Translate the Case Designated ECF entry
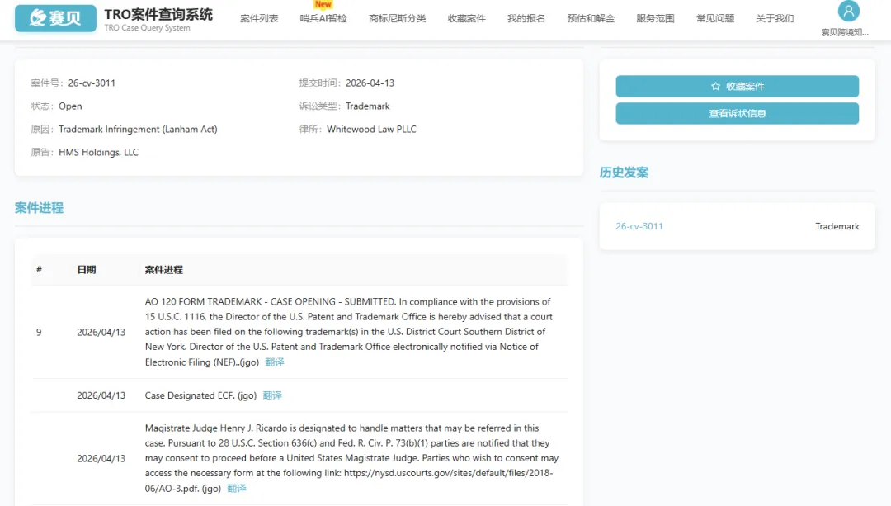The width and height of the screenshot is (891, 506). [x=272, y=395]
